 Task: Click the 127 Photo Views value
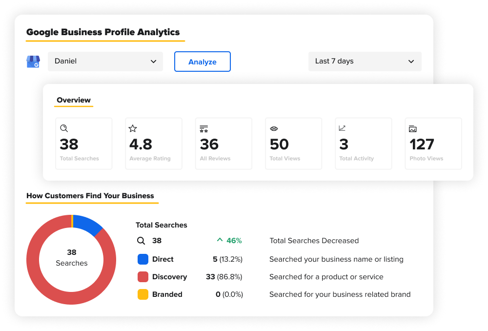click(422, 144)
